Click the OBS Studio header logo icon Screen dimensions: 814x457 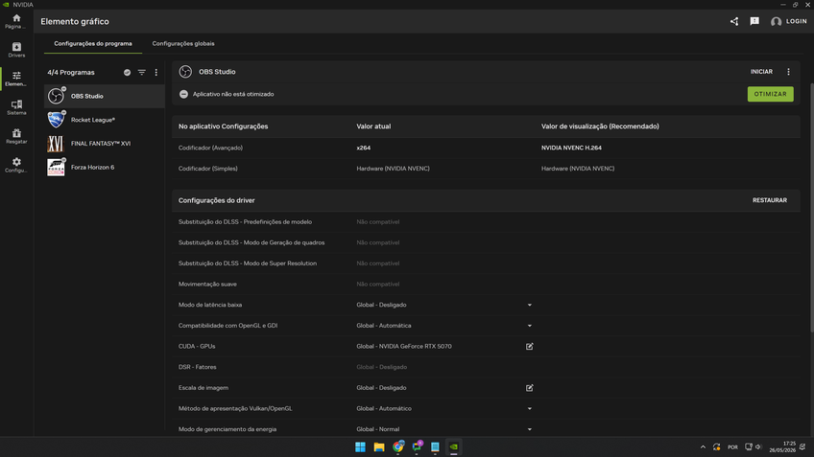185,72
